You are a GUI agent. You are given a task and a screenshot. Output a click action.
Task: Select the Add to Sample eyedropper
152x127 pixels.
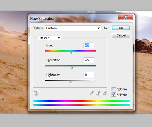pyautogui.click(x=98, y=93)
